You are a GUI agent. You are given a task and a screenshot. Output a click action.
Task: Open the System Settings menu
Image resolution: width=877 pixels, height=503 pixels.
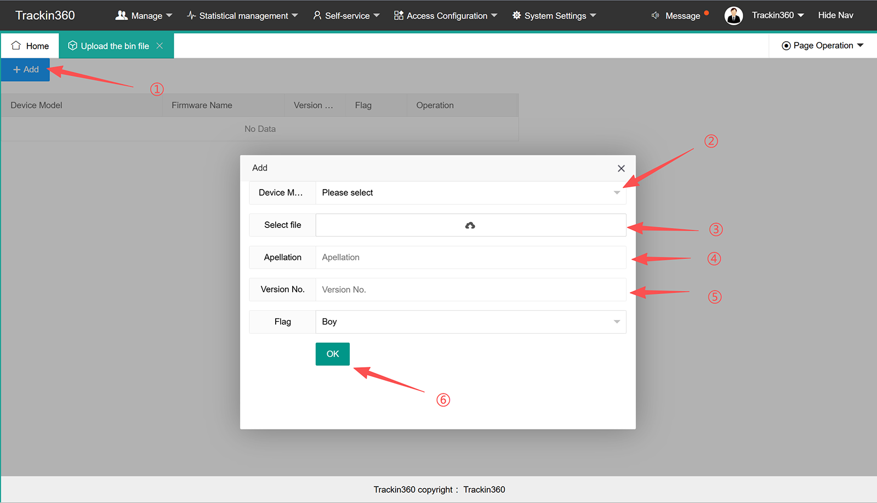(554, 15)
